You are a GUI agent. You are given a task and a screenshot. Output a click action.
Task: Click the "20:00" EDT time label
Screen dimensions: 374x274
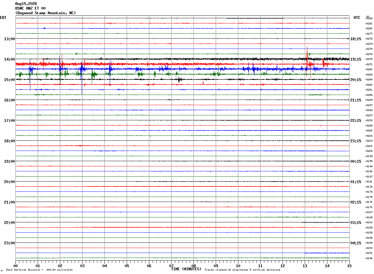pyautogui.click(x=10, y=182)
